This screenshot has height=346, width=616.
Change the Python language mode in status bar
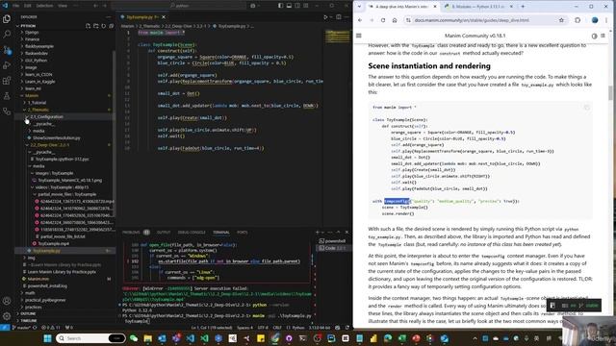[x=297, y=327]
